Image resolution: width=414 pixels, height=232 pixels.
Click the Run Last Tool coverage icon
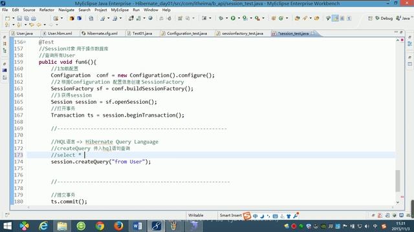(245, 18)
